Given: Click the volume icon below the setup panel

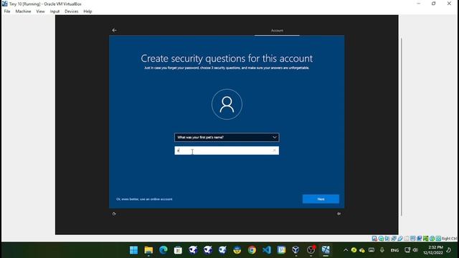Looking at the screenshot, I should 339,214.
